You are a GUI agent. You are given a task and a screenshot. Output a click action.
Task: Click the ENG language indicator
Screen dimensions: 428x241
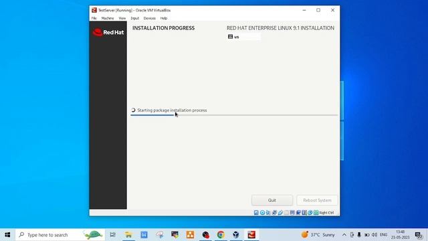click(383, 235)
